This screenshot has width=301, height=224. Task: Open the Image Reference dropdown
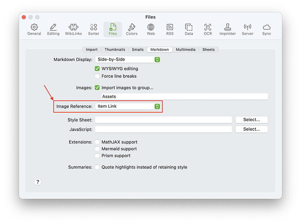(128, 106)
